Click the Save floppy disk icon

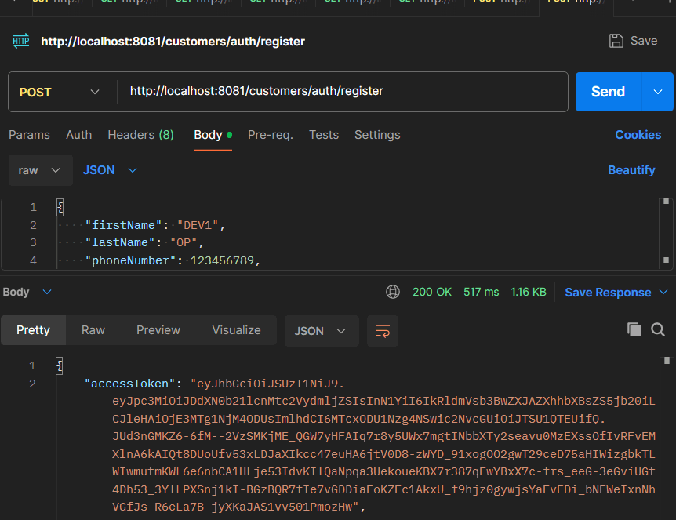click(x=616, y=41)
